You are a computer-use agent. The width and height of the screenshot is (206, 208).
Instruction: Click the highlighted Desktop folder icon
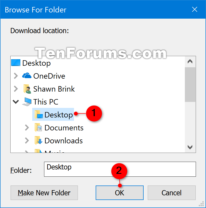pyautogui.click(x=38, y=115)
